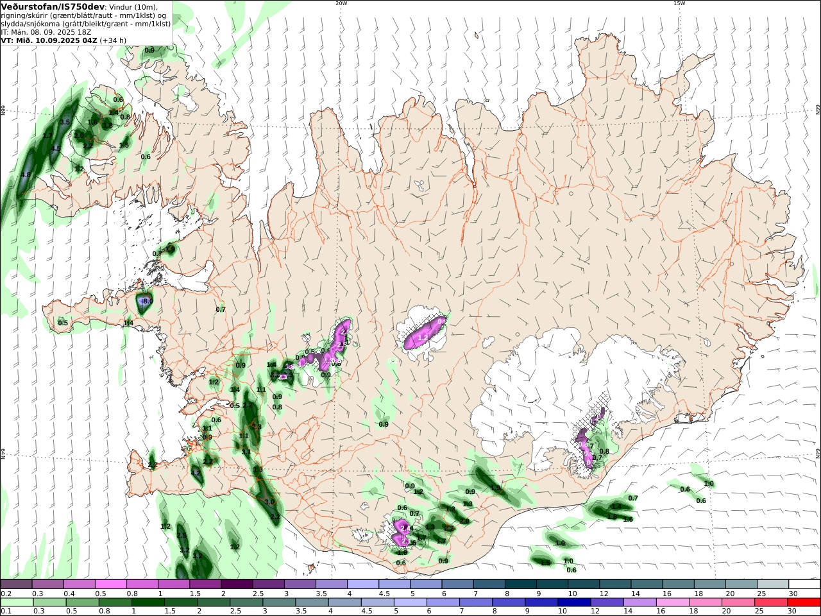The width and height of the screenshot is (821, 616).
Task: Click the '8.0' precipitation value on the map
Action: pyautogui.click(x=147, y=301)
